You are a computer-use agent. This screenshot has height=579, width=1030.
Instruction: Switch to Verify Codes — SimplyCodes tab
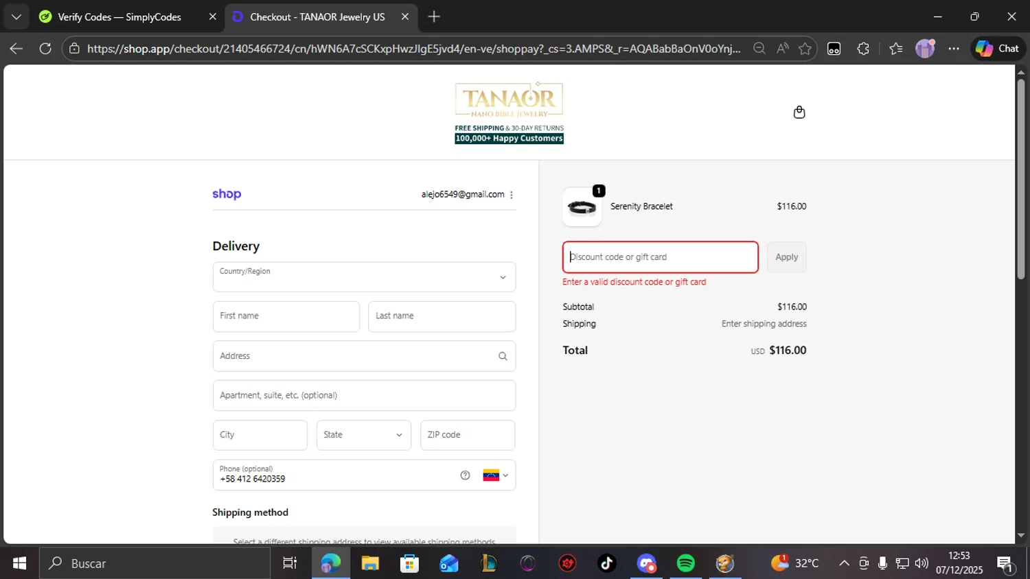click(x=119, y=17)
